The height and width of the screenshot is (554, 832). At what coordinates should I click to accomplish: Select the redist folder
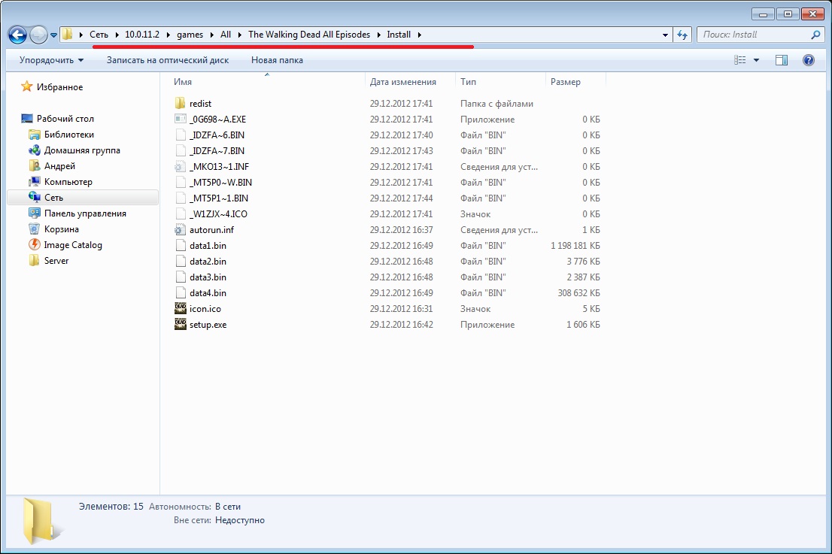pyautogui.click(x=199, y=104)
